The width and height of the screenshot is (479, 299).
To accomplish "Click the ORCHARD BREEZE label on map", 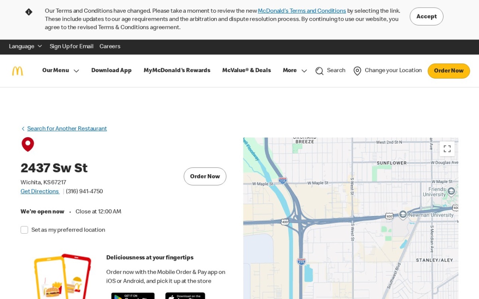I will pos(304,140).
